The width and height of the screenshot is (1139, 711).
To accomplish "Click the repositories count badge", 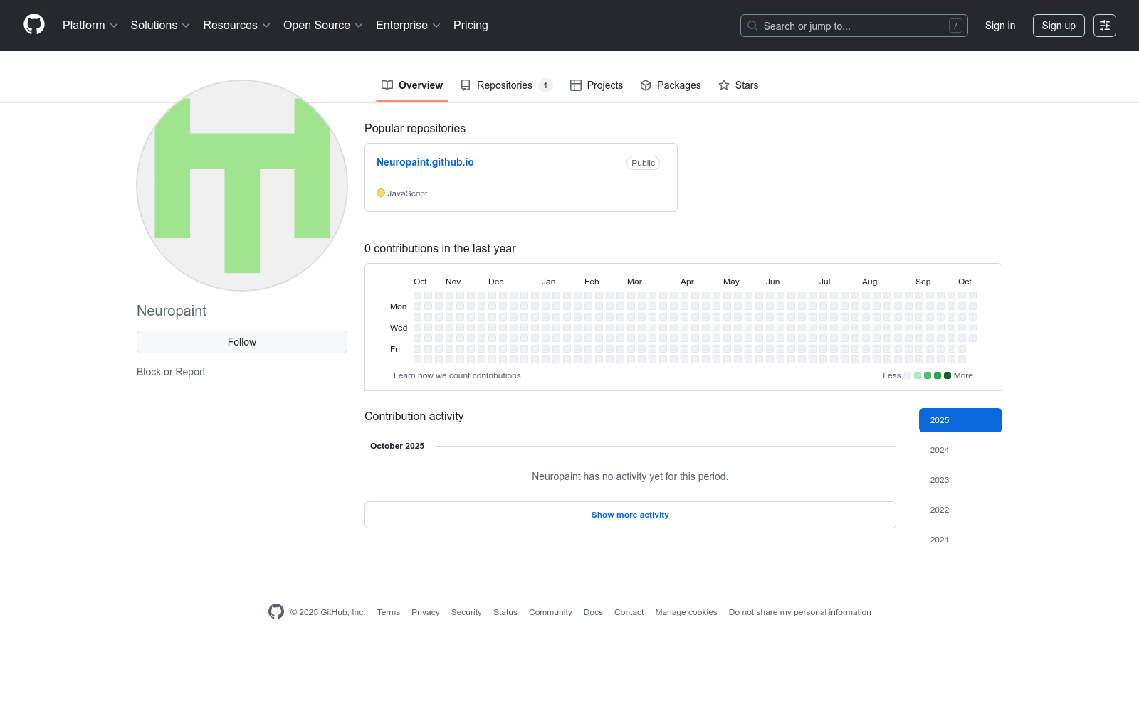I will (546, 85).
